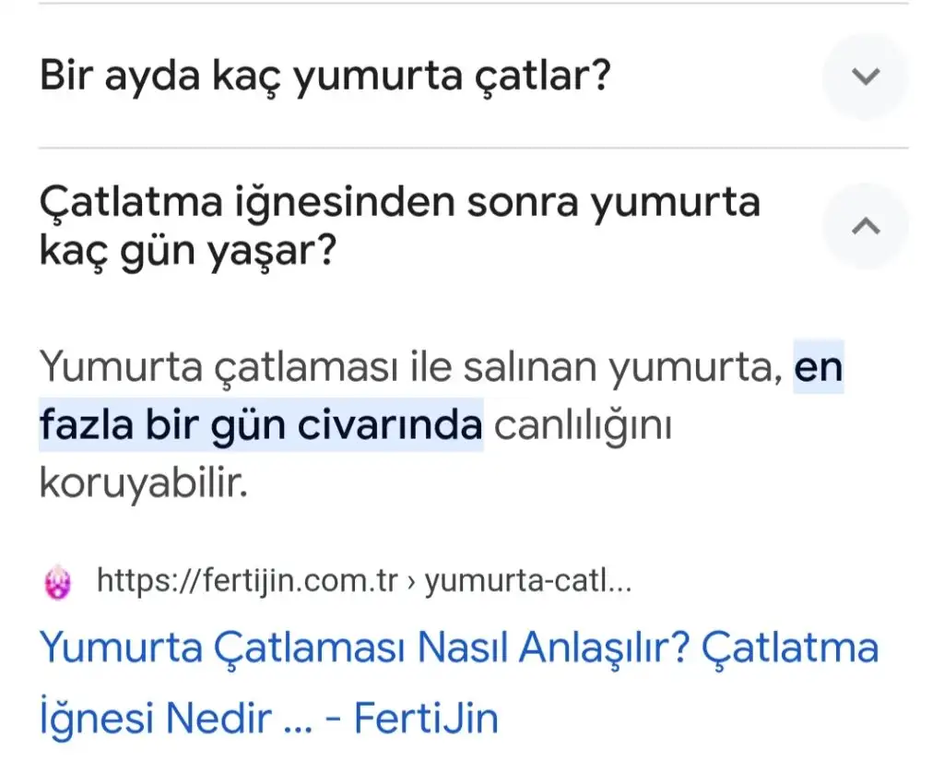
Task: Click the up arrow icon in grey circle
Action: (x=865, y=226)
